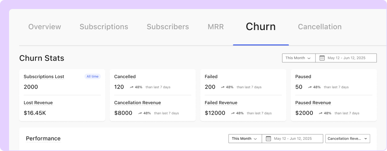Click trend arrow icon beside $12000
This screenshot has width=387, height=151.
tap(233, 113)
